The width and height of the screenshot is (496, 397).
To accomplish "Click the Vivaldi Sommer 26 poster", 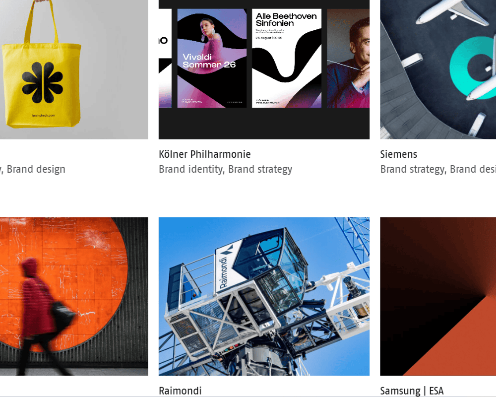I will (x=212, y=58).
